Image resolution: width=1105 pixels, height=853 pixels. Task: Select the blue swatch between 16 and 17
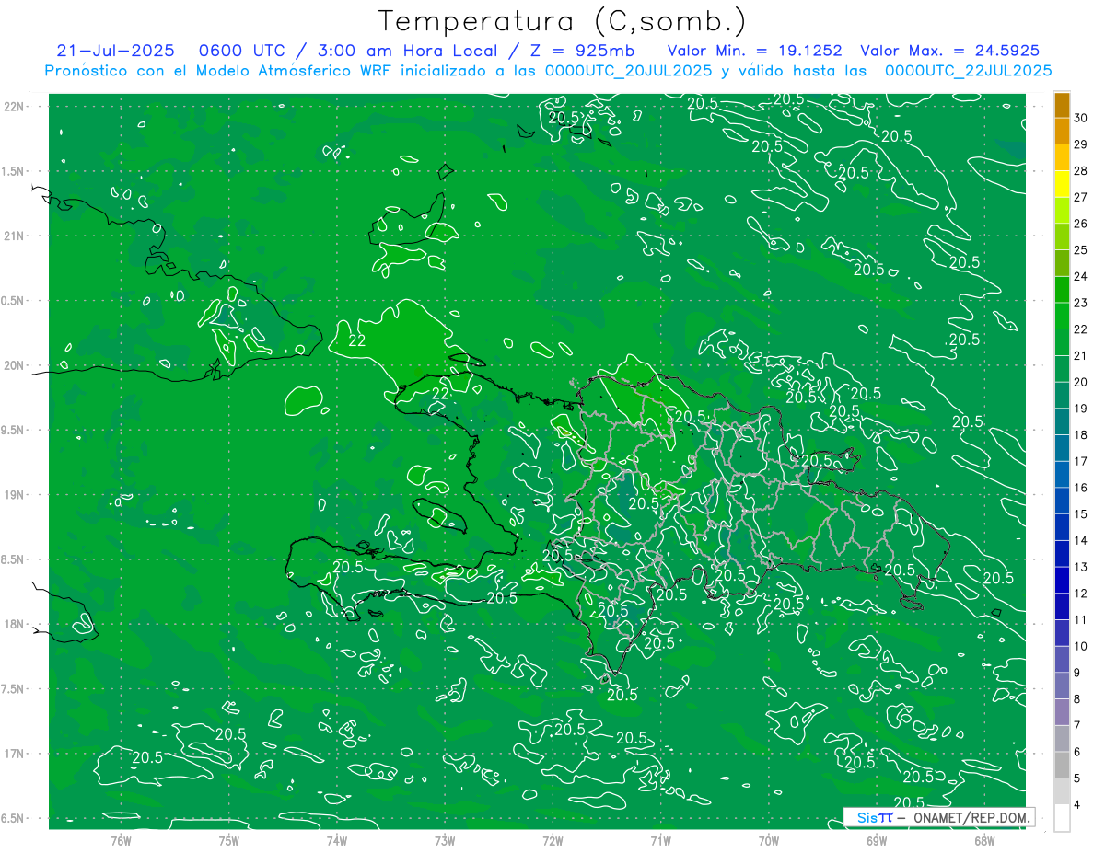point(1063,475)
